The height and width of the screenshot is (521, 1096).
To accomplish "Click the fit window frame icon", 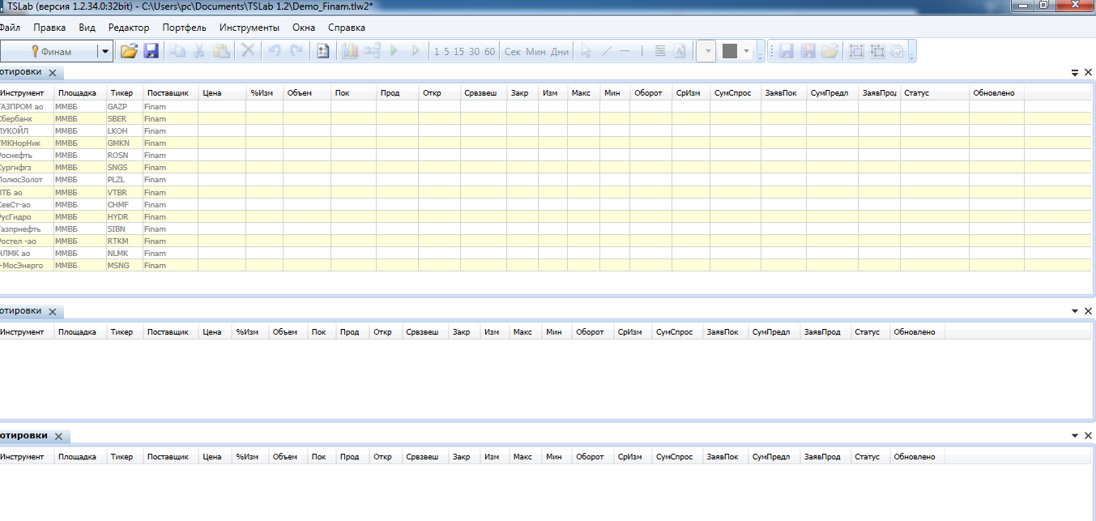I will pyautogui.click(x=855, y=51).
